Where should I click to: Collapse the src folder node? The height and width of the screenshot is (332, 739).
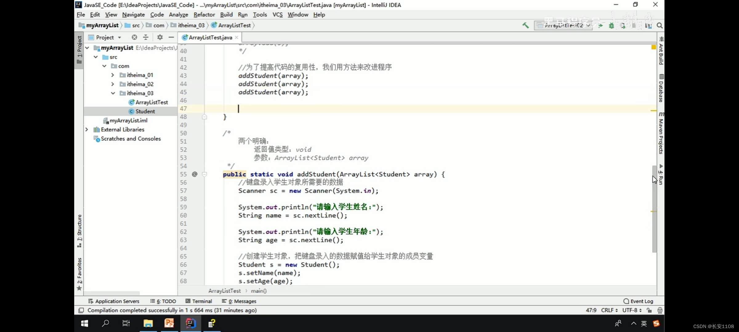96,57
